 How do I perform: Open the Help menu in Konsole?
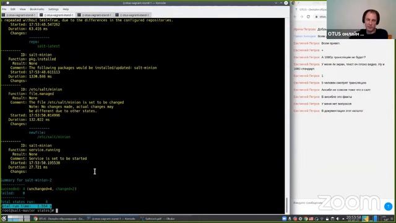(66, 9)
